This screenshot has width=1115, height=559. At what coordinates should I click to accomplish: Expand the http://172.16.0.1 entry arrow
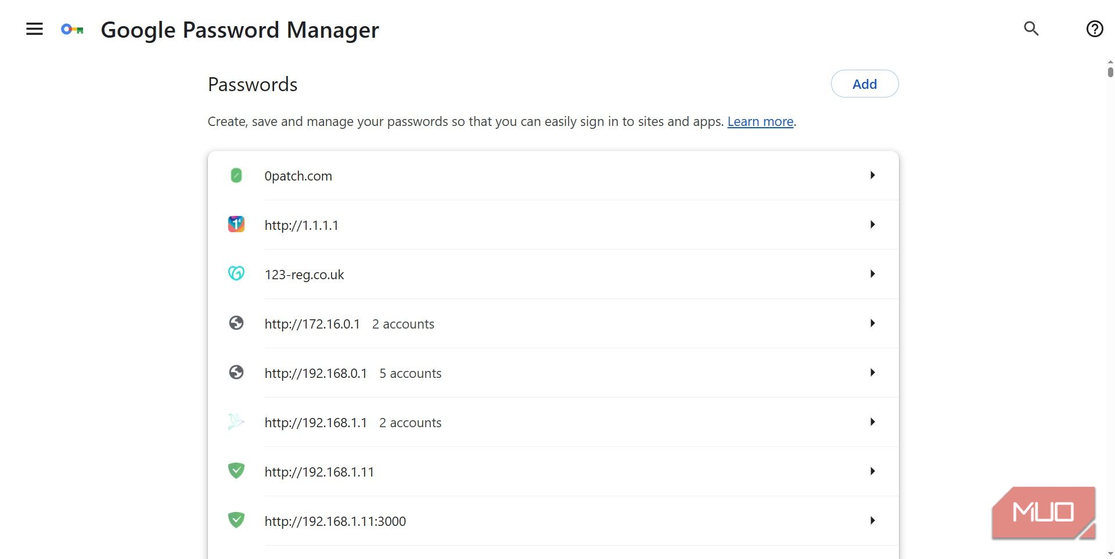[872, 323]
